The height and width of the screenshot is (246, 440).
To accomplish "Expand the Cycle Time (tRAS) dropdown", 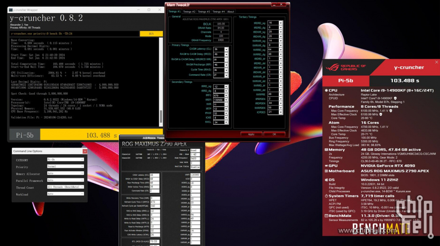I will pyautogui.click(x=226, y=70).
